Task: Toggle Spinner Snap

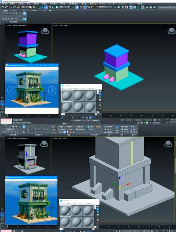Action: click(93, 7)
